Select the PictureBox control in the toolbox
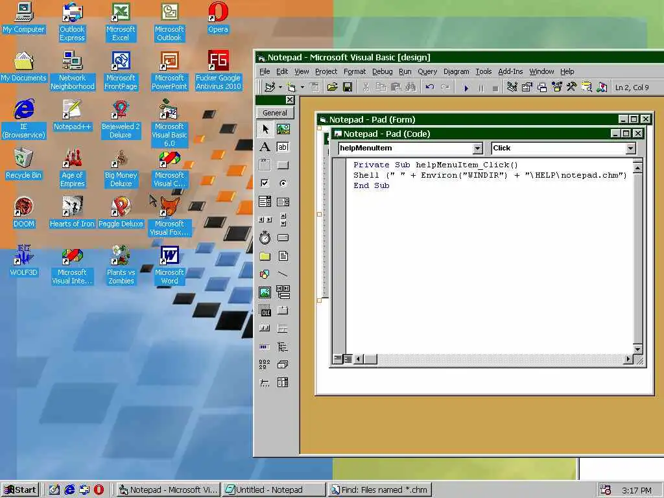This screenshot has width=664, height=498. [283, 129]
